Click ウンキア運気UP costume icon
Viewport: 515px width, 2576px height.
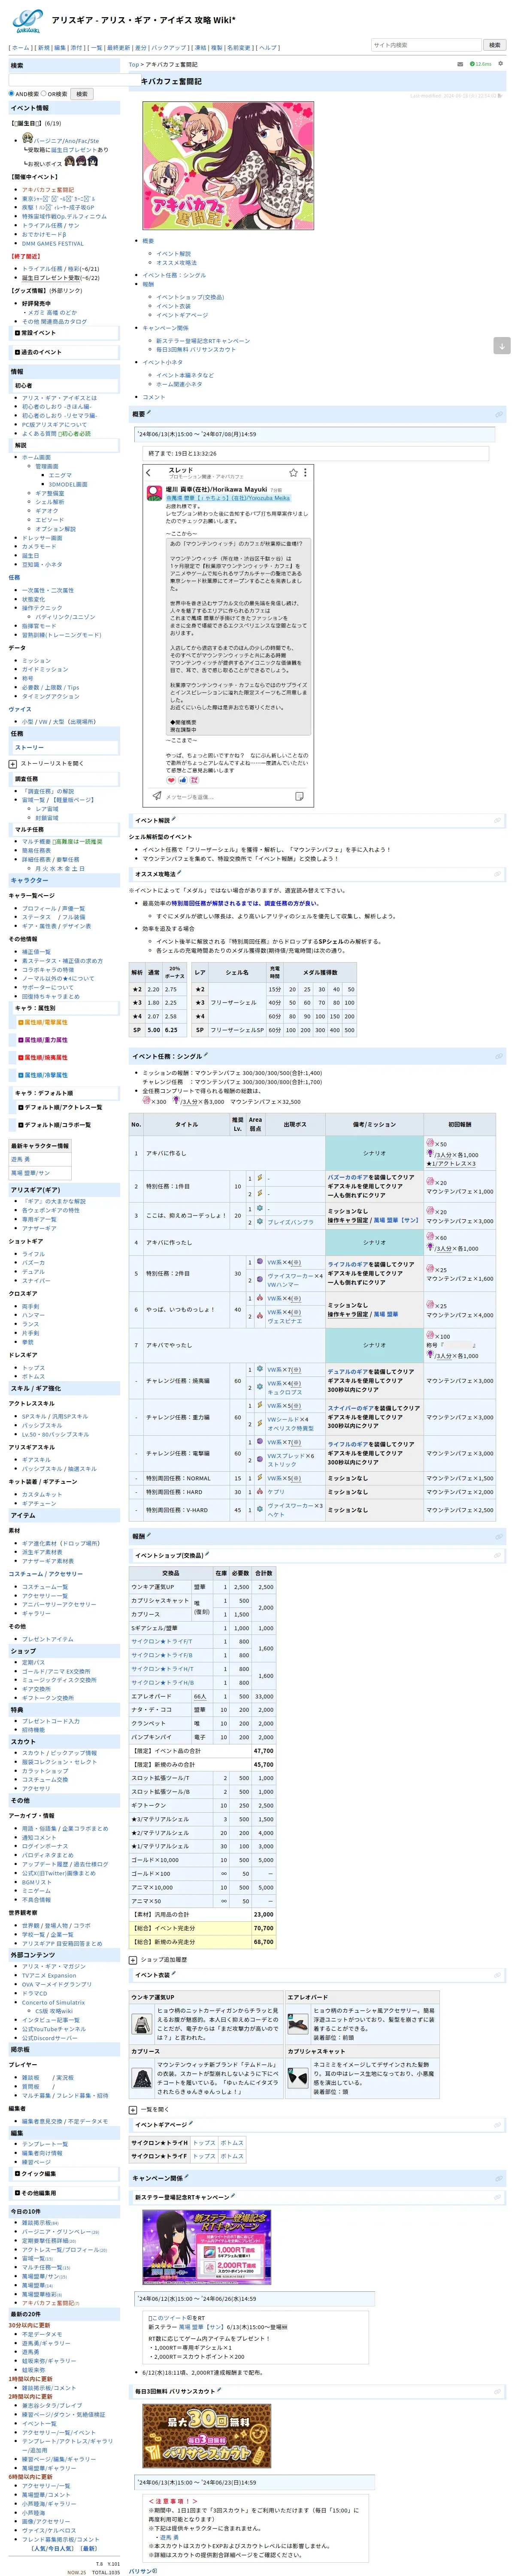pos(142,2024)
